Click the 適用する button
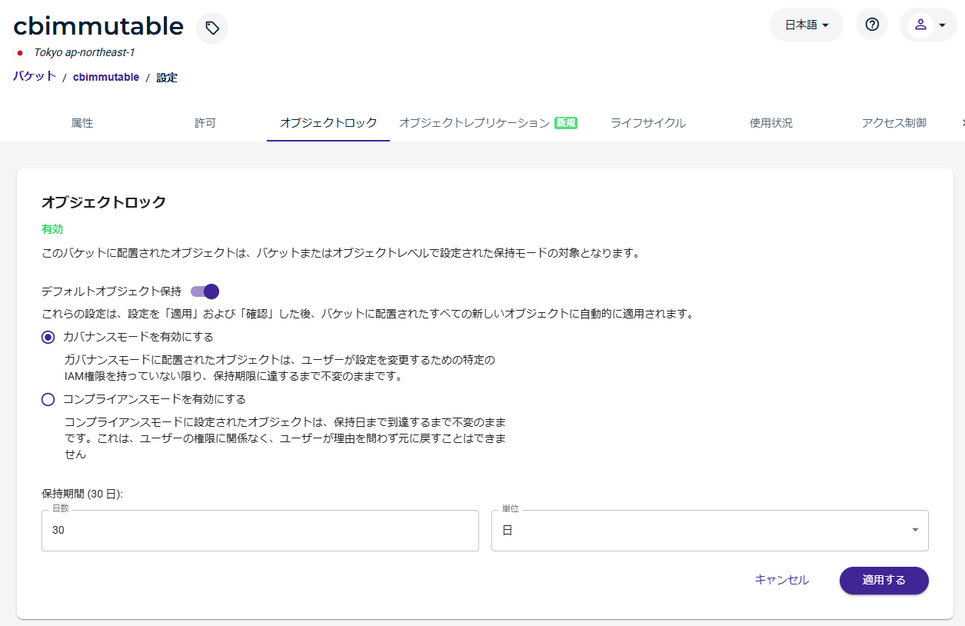965x626 pixels. [x=883, y=581]
